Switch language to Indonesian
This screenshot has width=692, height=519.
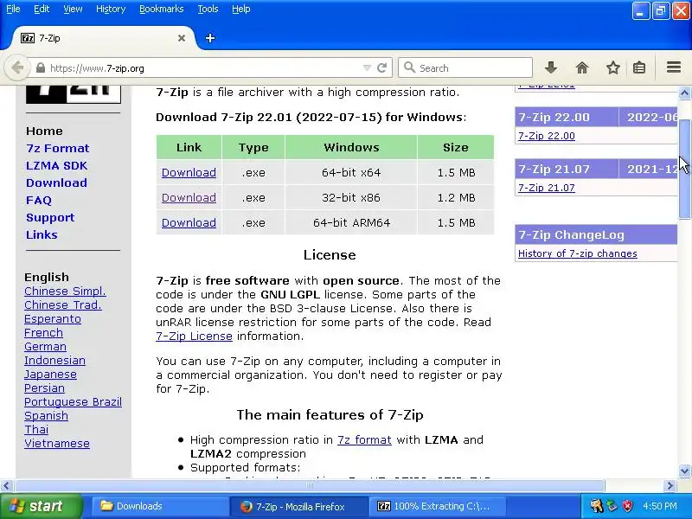pyautogui.click(x=54, y=361)
